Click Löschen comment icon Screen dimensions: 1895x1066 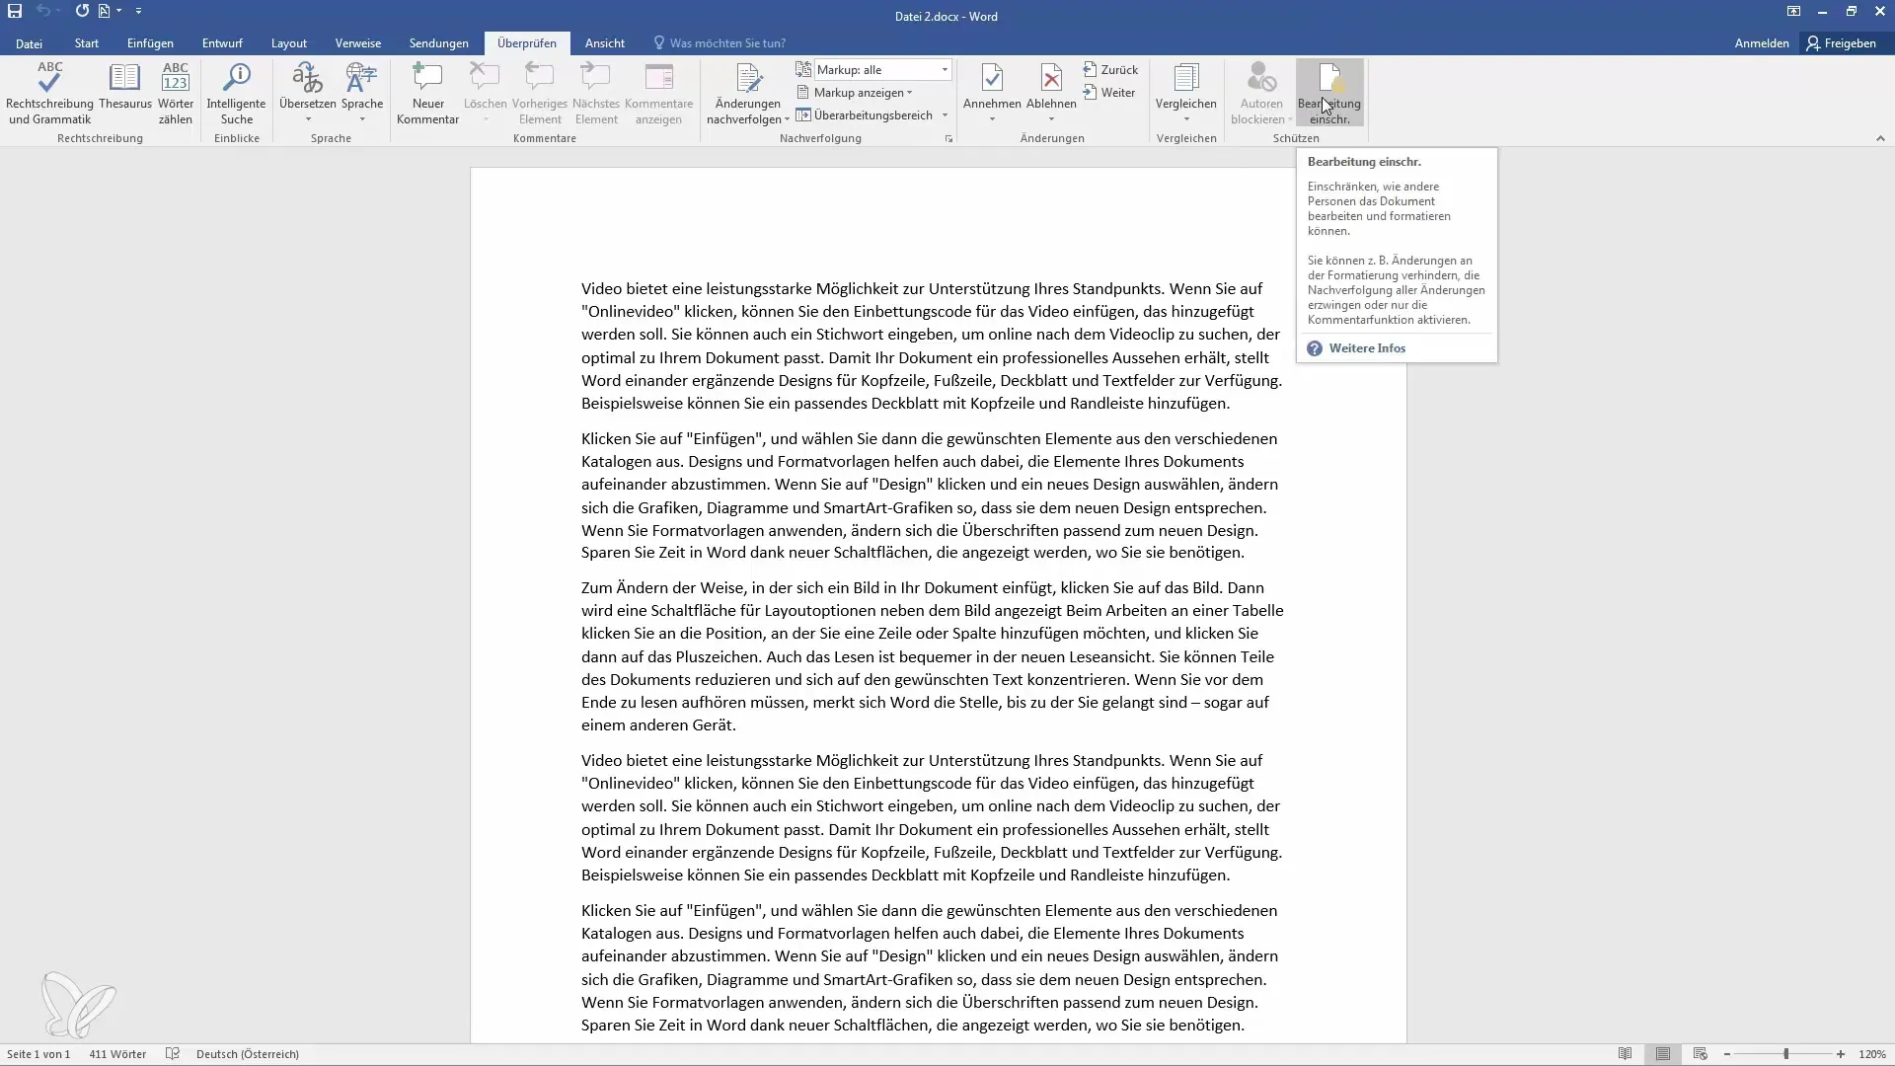[485, 78]
